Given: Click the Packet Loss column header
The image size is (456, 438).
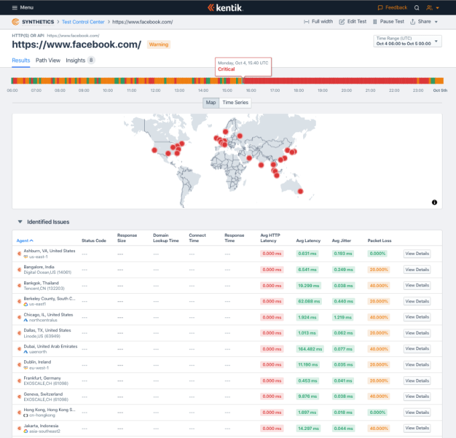Looking at the screenshot, I should coord(380,241).
